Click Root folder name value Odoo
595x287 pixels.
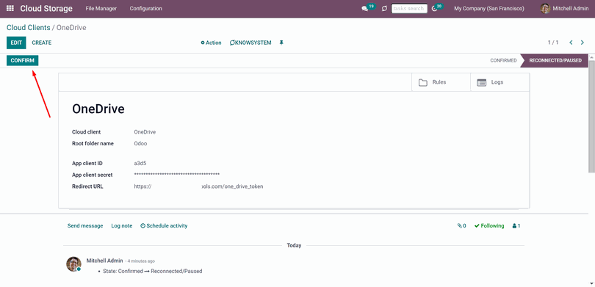point(140,144)
